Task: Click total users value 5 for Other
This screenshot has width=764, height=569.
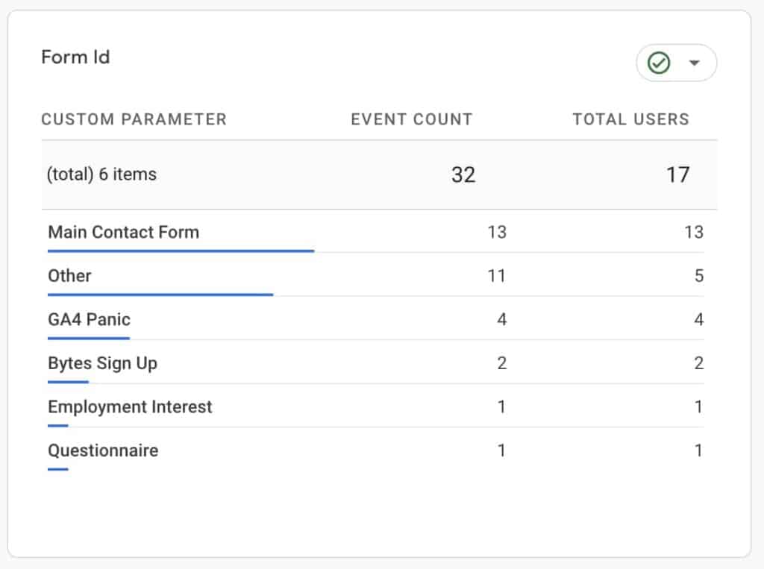Action: click(698, 276)
